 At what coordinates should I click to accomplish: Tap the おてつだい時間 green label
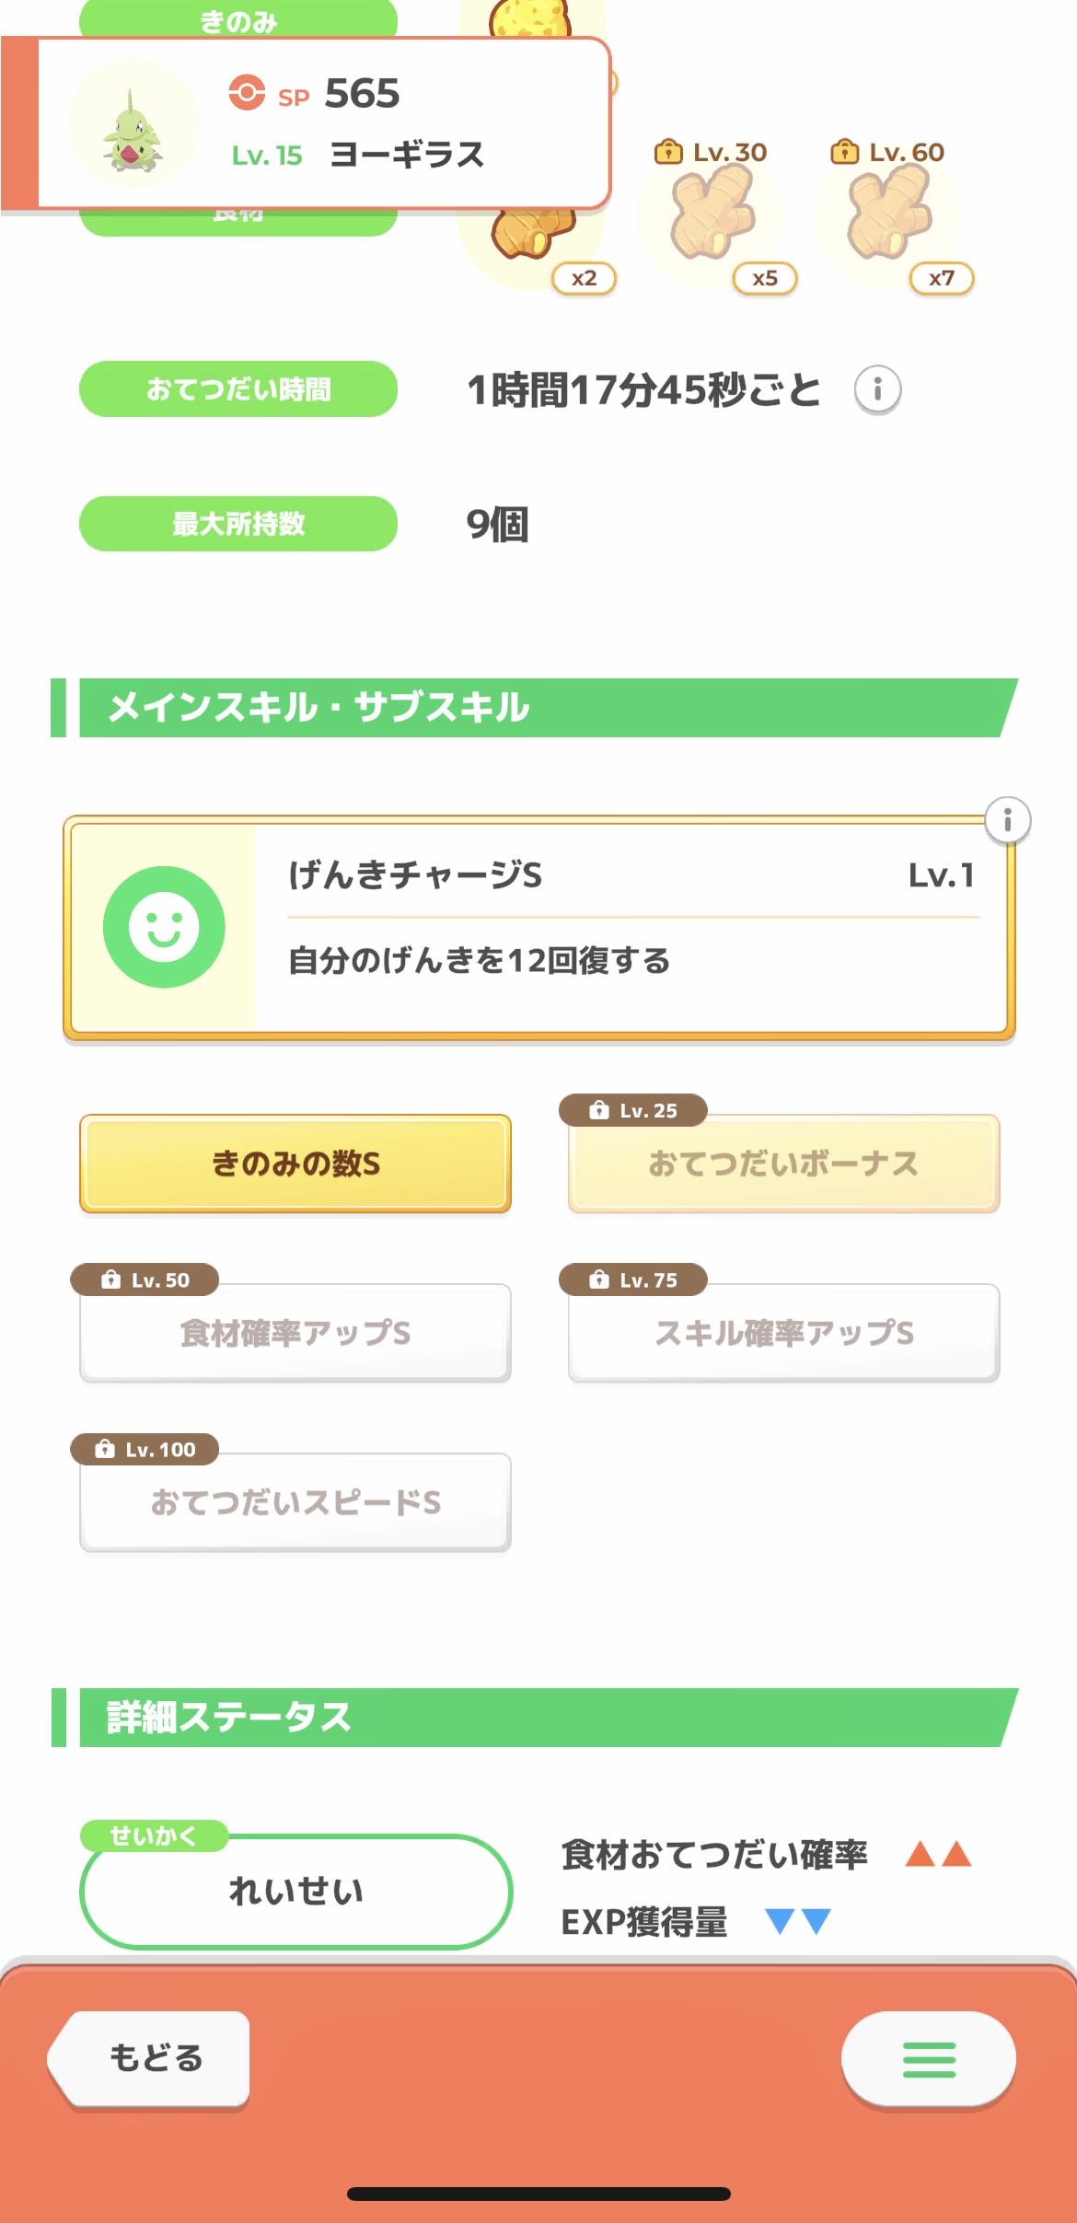[238, 389]
